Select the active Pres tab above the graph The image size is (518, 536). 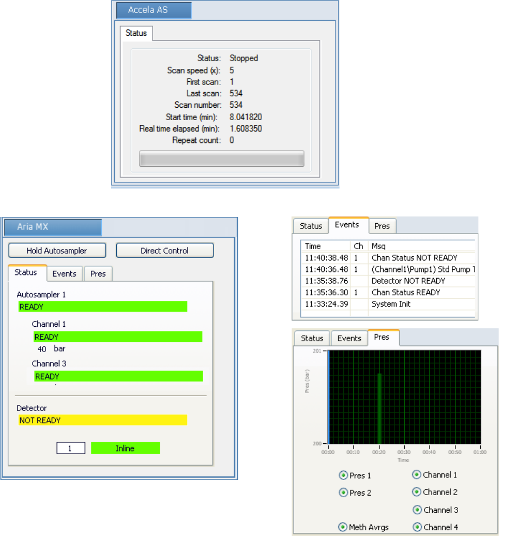(x=383, y=337)
